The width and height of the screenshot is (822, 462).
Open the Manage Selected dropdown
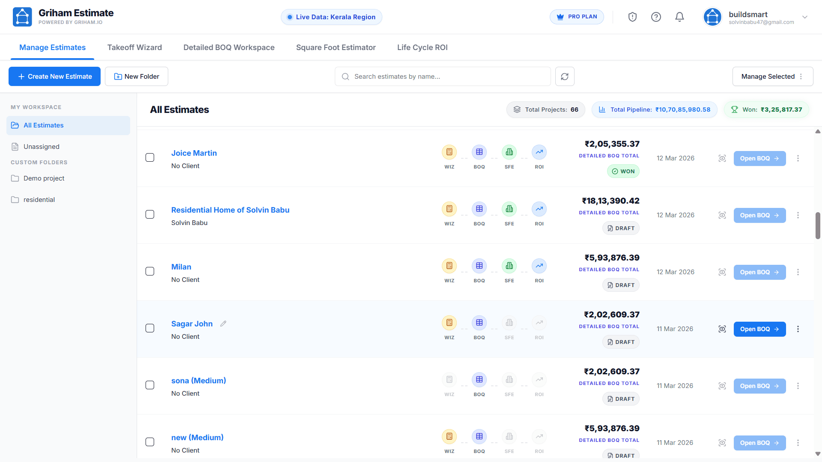(772, 77)
